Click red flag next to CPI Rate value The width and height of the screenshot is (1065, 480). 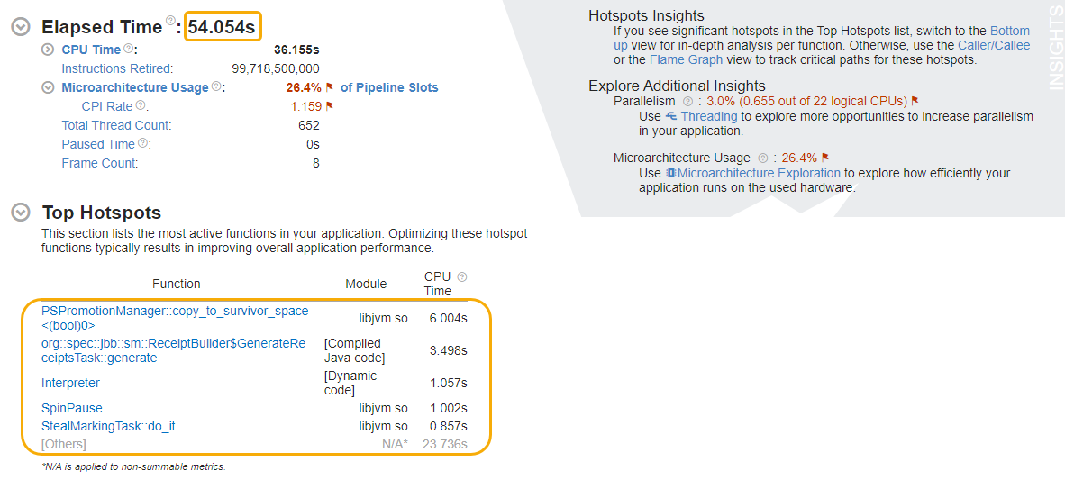coord(330,106)
